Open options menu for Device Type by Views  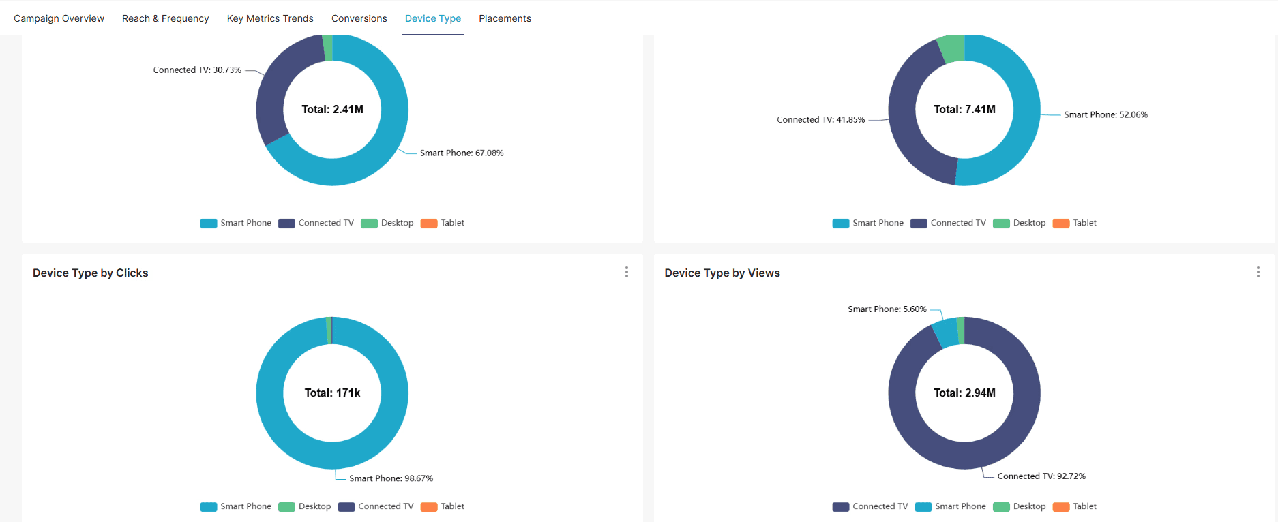tap(1258, 272)
